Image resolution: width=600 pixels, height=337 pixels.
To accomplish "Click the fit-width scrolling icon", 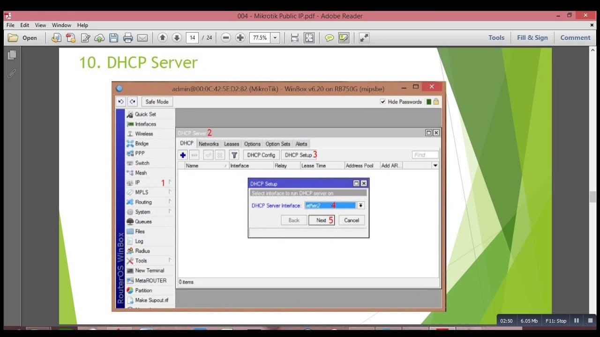I will [x=294, y=38].
